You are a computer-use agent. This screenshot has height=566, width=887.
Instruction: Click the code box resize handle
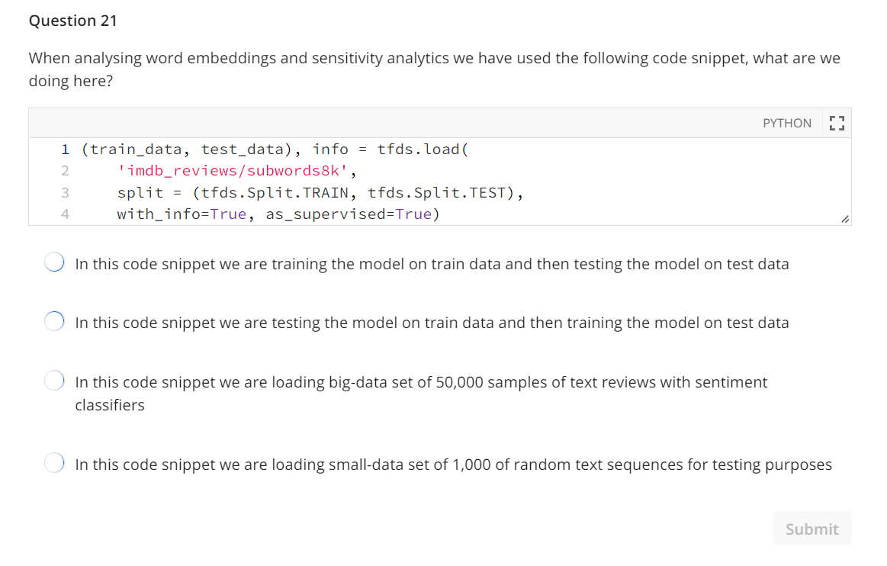pos(845,219)
